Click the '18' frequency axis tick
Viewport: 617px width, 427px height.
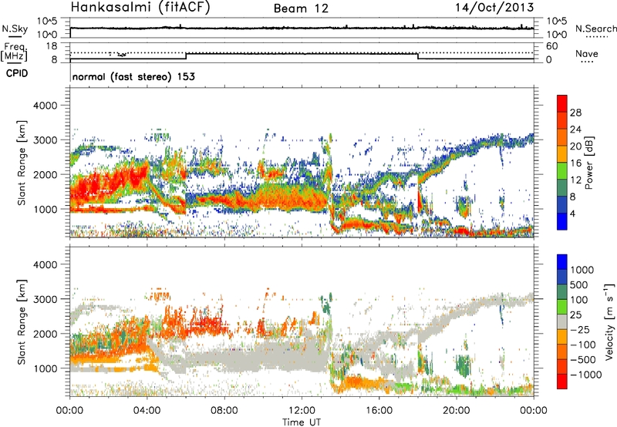(52, 46)
